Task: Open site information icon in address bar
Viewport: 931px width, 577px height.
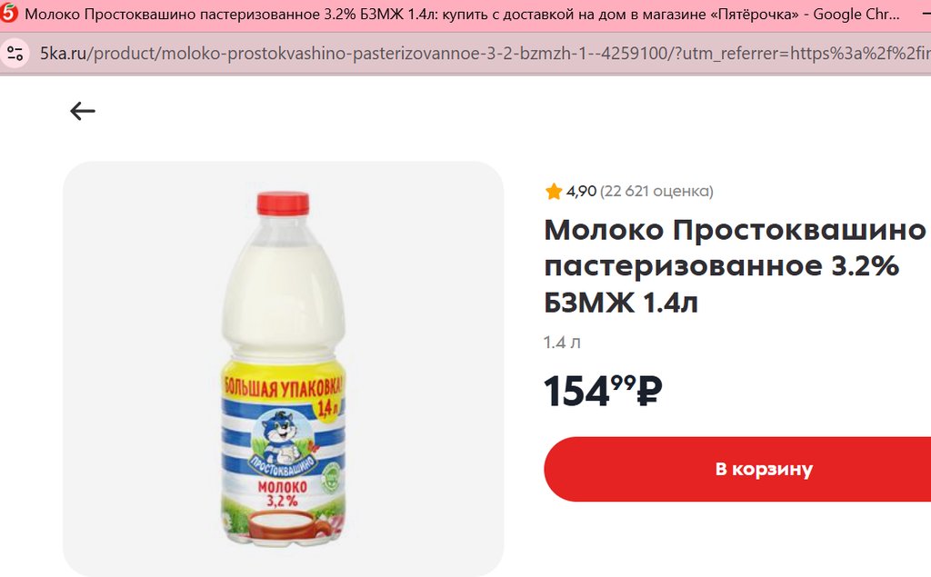Action: [x=15, y=54]
